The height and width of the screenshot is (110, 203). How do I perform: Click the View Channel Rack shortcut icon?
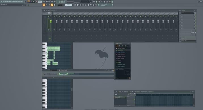81,5
